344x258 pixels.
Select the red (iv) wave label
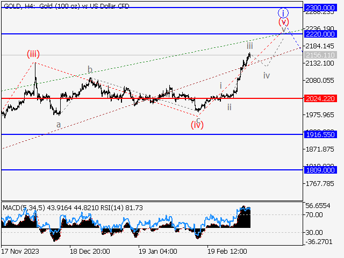point(198,125)
